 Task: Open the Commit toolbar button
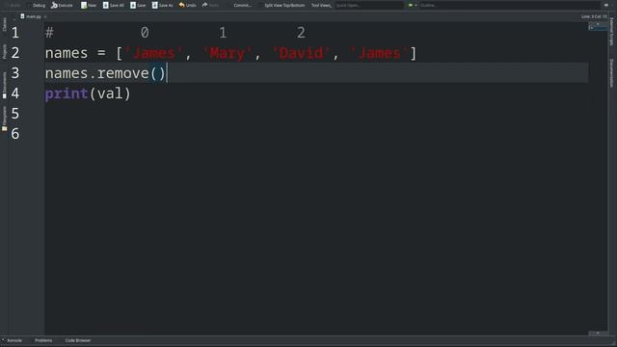[x=242, y=5]
